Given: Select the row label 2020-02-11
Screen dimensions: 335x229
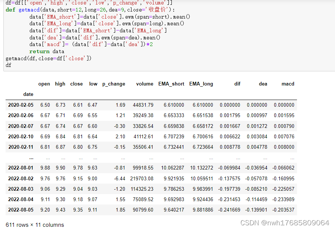Looking at the screenshot, I should [21, 147].
